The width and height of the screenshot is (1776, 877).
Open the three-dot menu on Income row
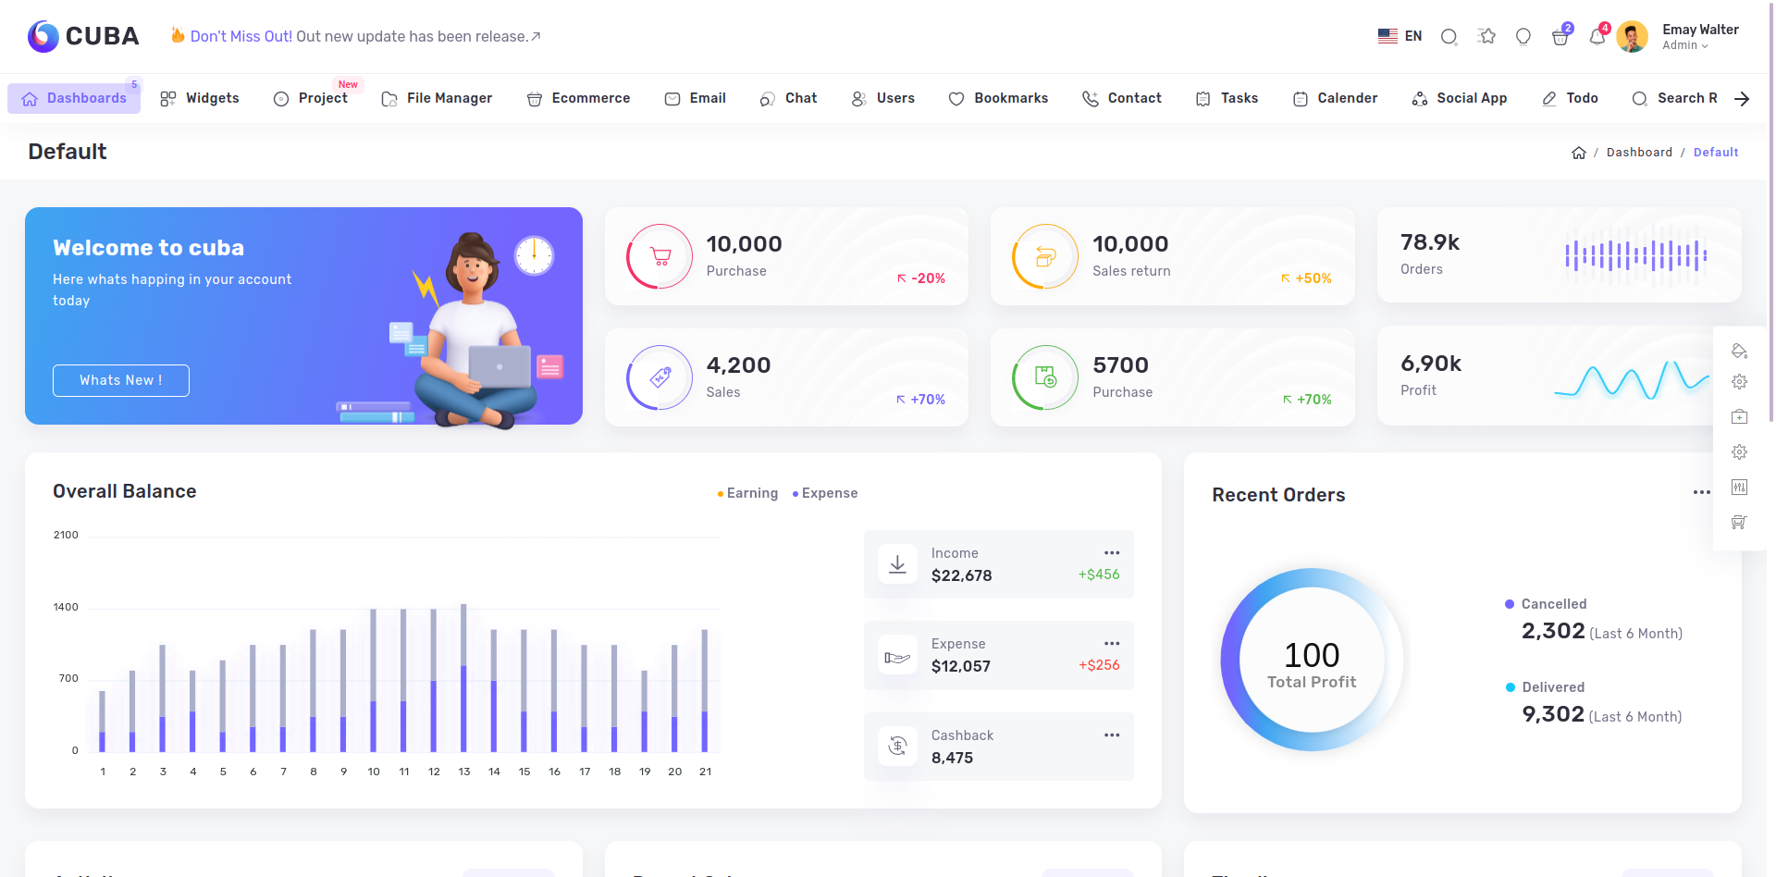click(x=1111, y=552)
